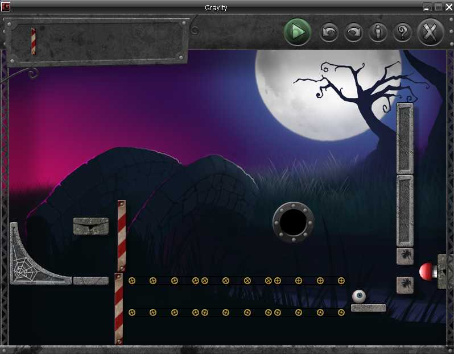Select the lower striped pole near the floor
This screenshot has width=454, height=354.
[x=119, y=309]
